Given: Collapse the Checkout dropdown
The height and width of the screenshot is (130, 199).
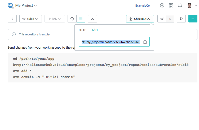Looking at the screenshot, I should point(140,19).
